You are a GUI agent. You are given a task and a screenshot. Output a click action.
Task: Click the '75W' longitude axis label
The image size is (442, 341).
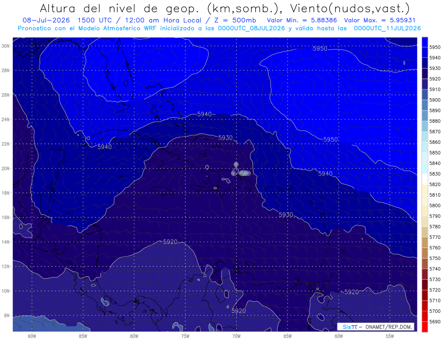pos(185,337)
